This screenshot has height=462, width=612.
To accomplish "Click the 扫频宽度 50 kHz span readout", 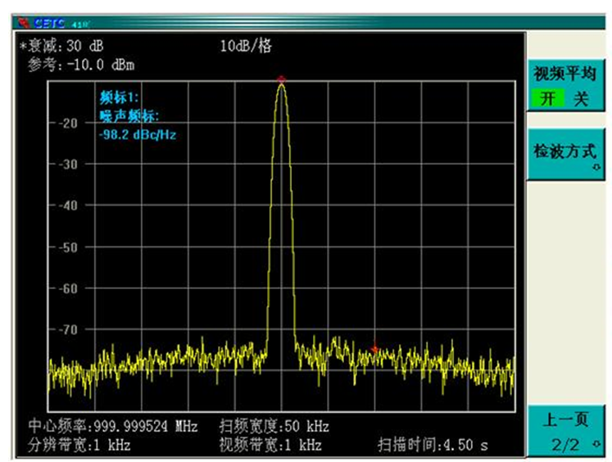I will pos(274,427).
